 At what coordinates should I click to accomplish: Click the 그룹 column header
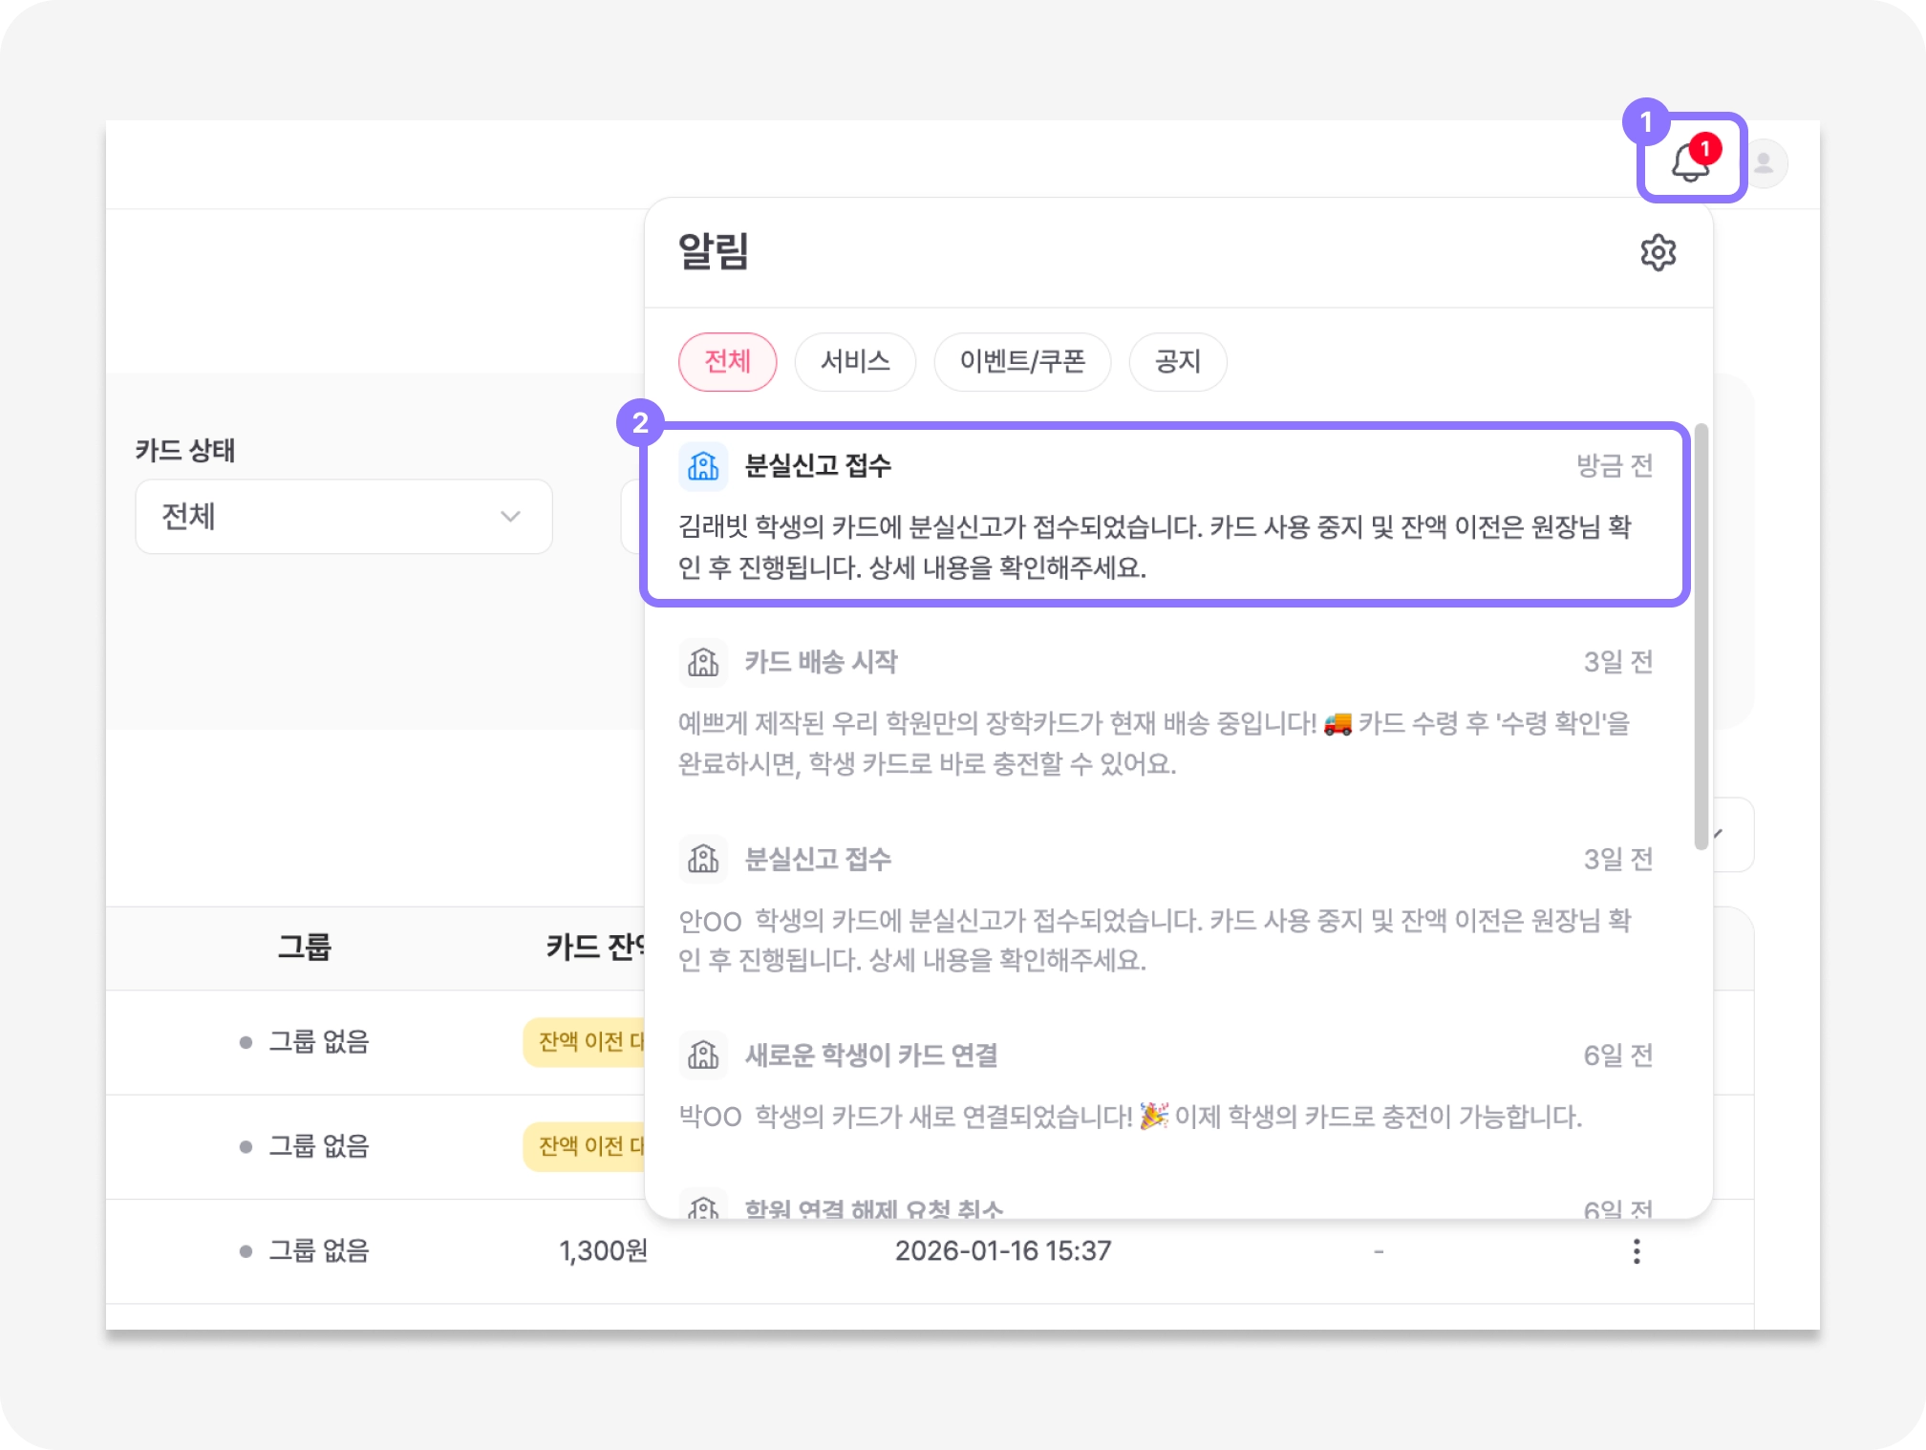pos(304,948)
